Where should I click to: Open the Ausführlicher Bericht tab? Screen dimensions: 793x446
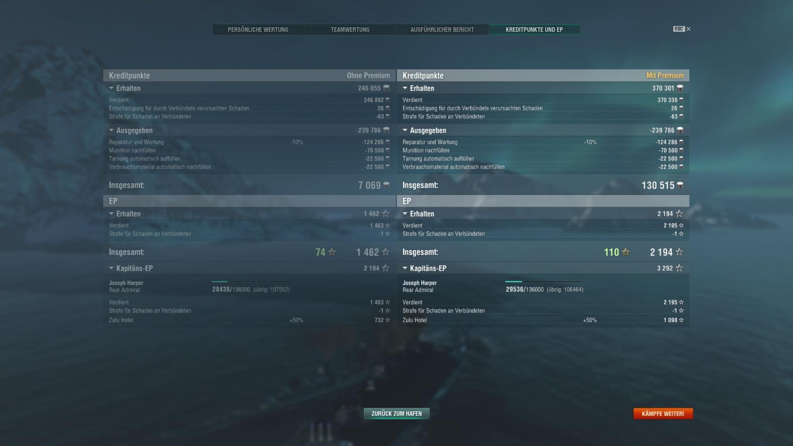point(442,30)
